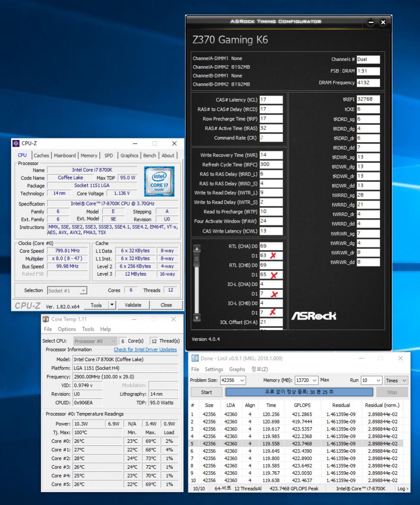The image size is (420, 505).
Task: Open the Graphs menu in LinX
Action: pos(237,369)
